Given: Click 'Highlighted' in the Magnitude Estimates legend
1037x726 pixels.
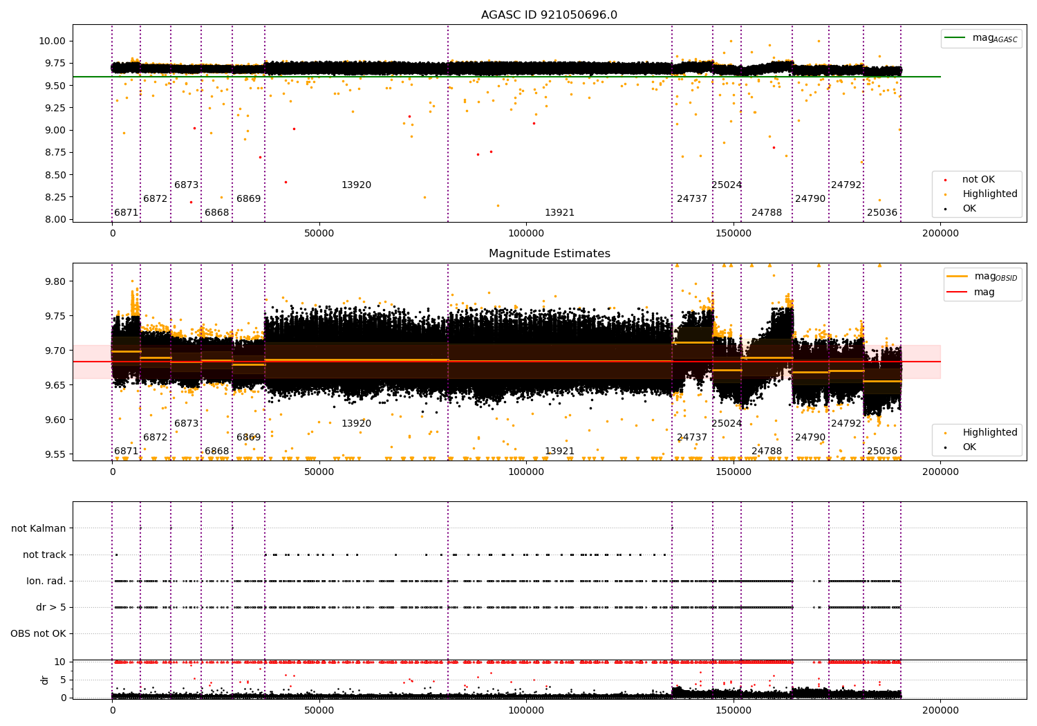Looking at the screenshot, I should 990,433.
